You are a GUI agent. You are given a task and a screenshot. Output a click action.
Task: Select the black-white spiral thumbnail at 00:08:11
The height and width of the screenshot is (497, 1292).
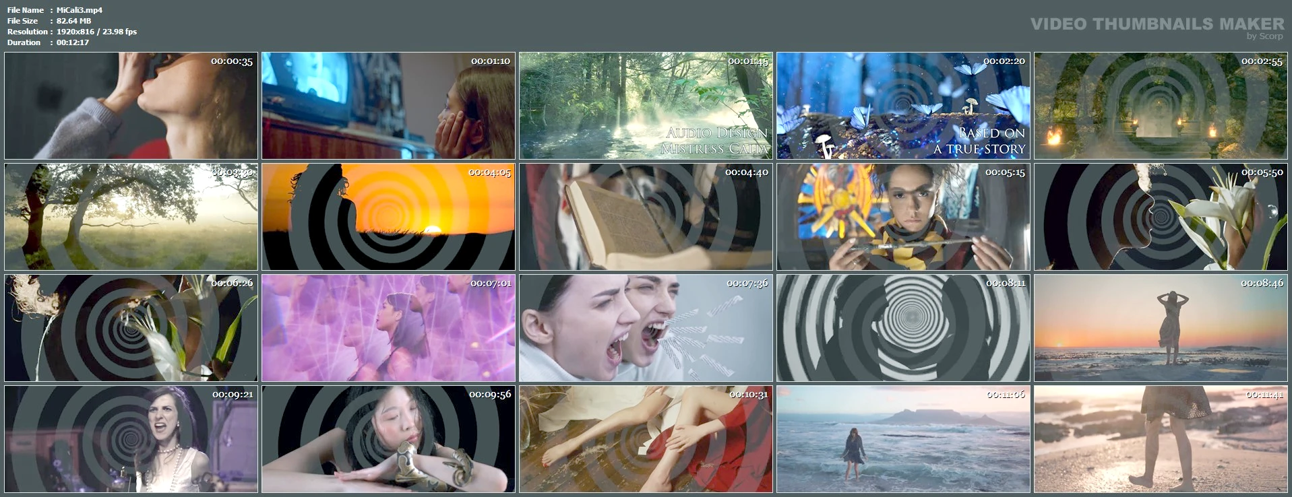[903, 328]
